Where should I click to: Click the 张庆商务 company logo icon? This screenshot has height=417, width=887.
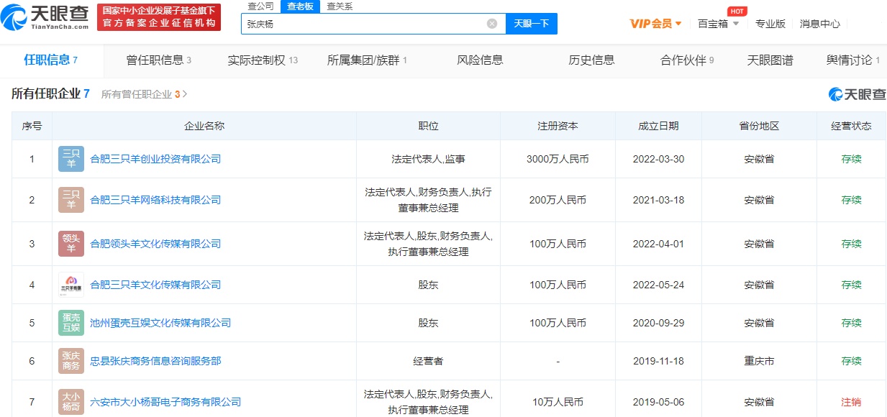click(71, 361)
